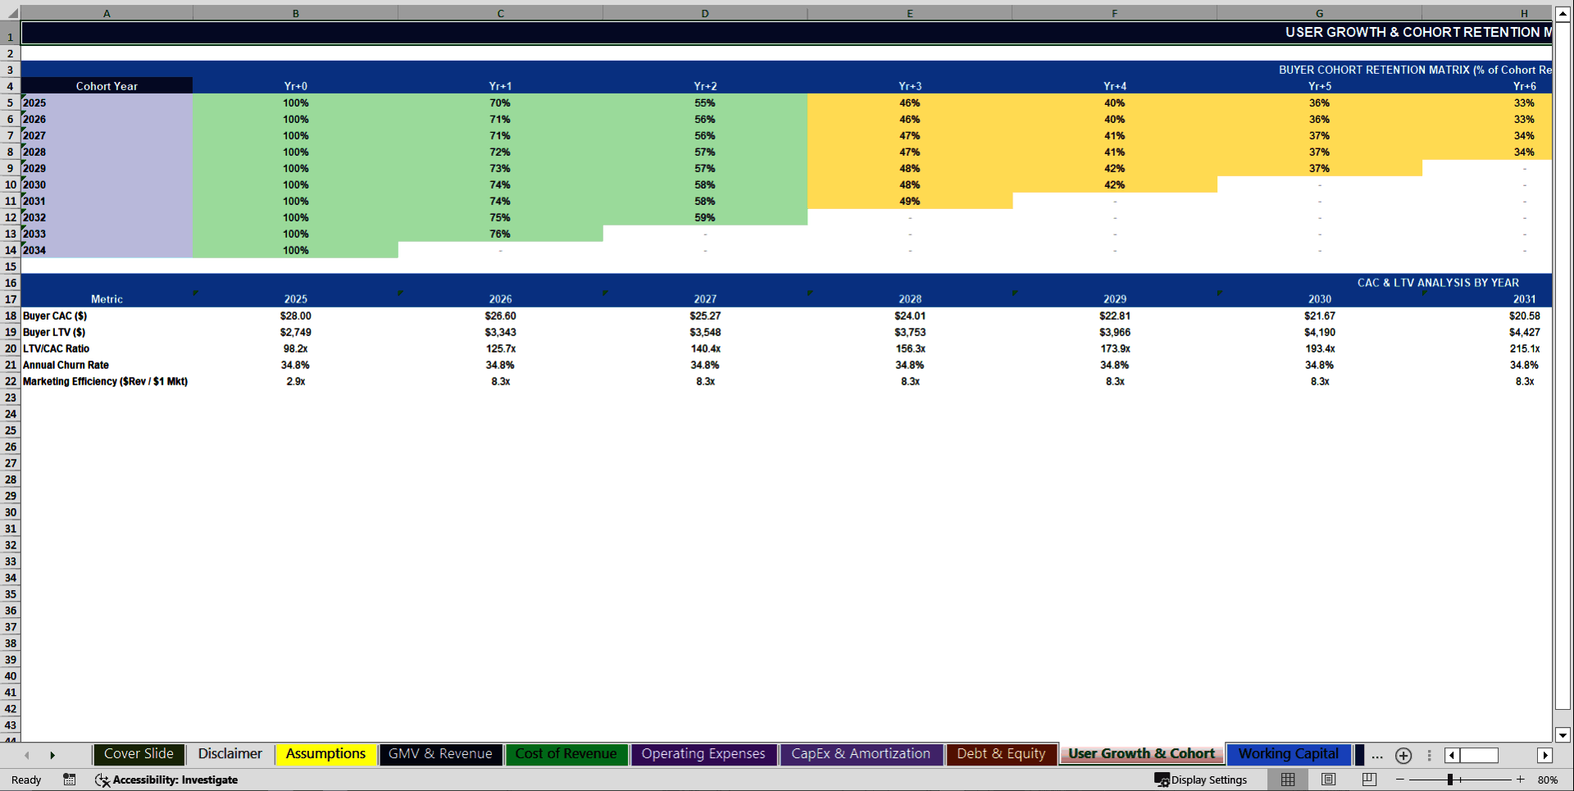Switch to the Assumptions sheet tab

pos(325,753)
